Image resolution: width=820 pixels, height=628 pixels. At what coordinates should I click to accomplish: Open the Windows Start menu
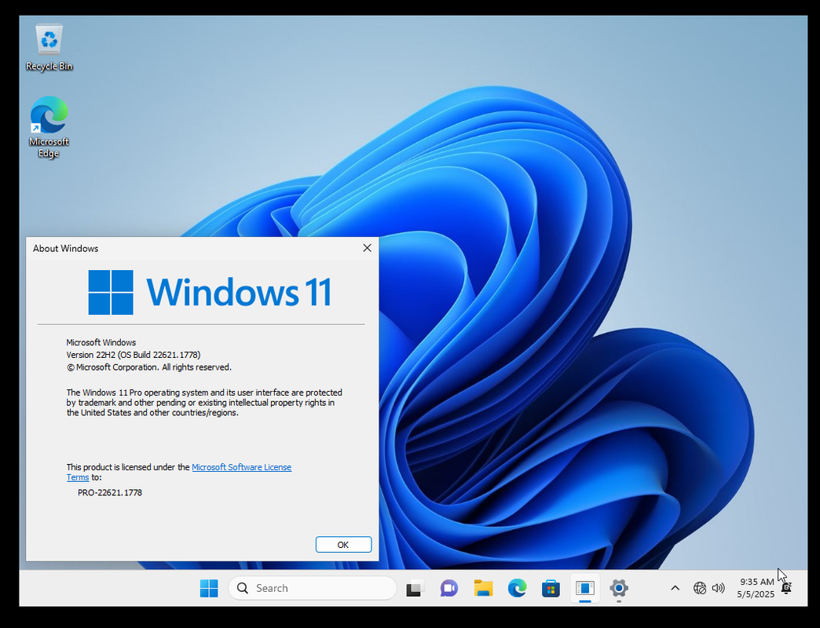[209, 588]
